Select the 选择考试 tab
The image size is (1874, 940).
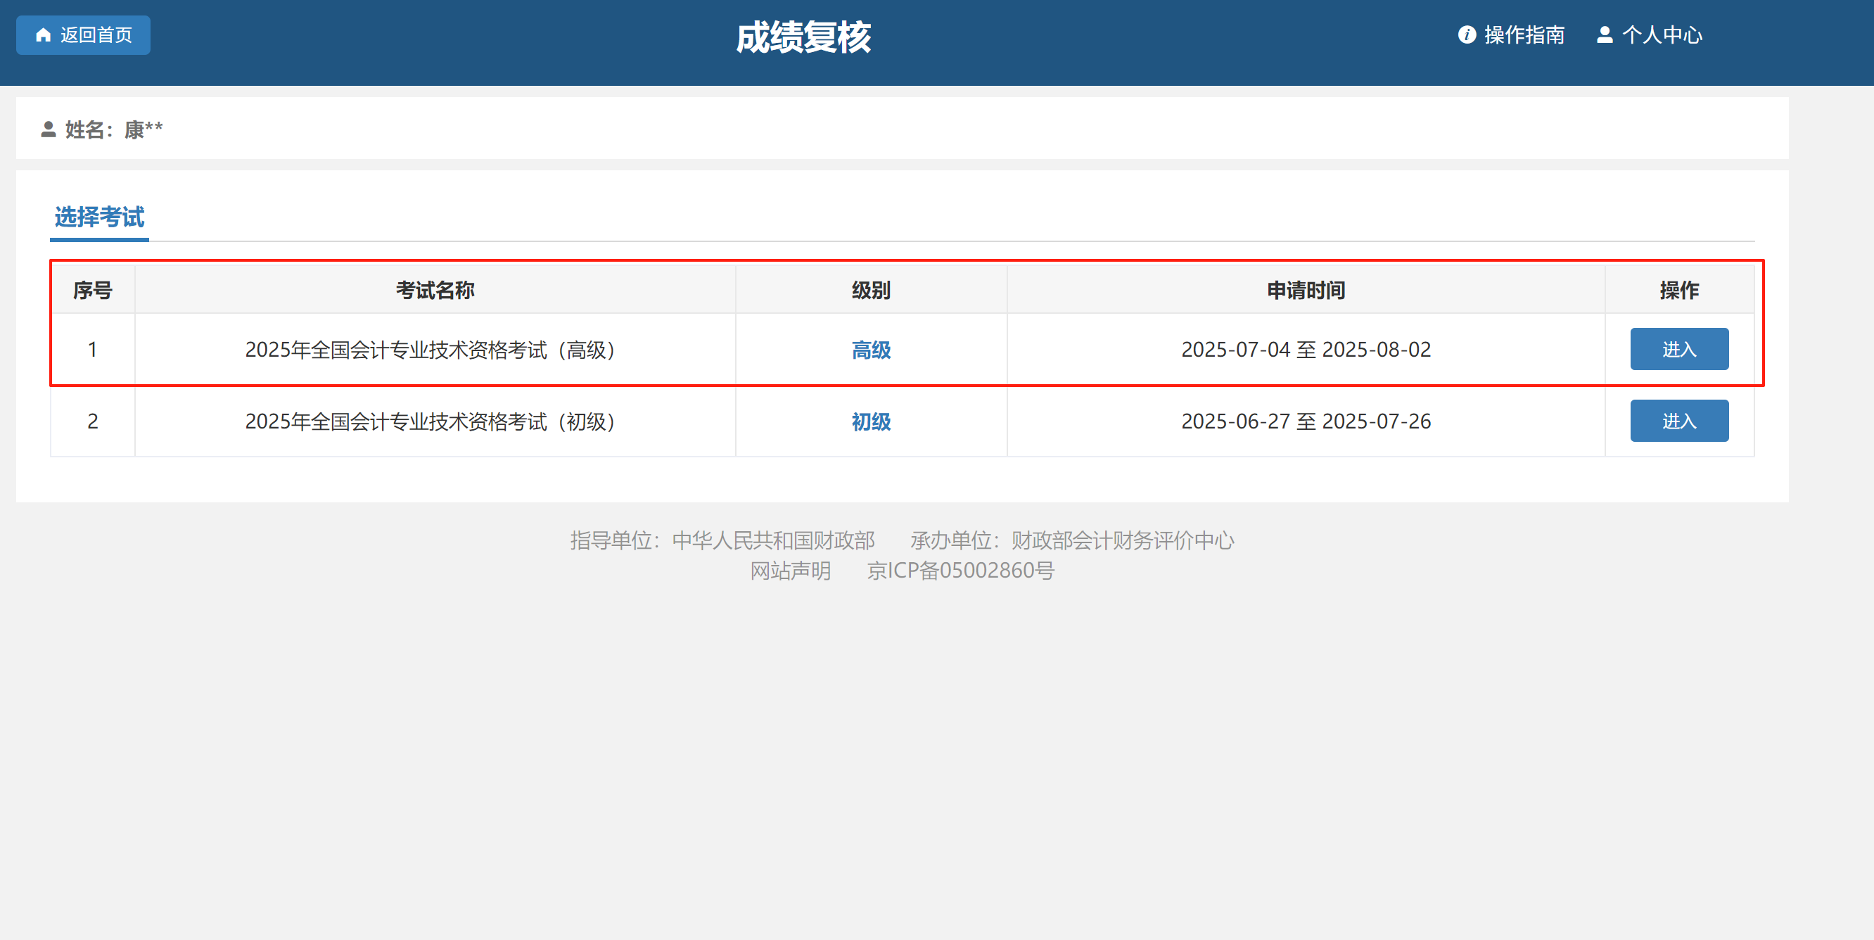tap(100, 217)
